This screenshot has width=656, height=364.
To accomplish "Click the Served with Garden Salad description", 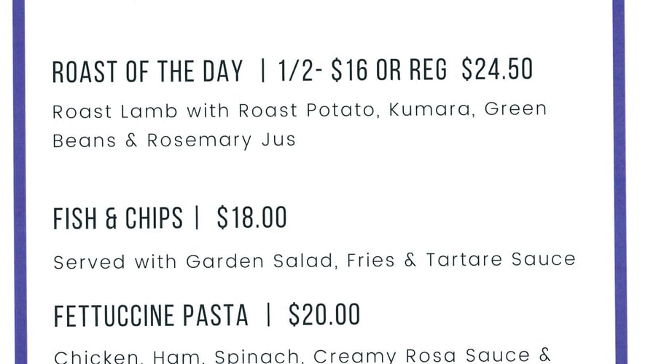I will (315, 261).
